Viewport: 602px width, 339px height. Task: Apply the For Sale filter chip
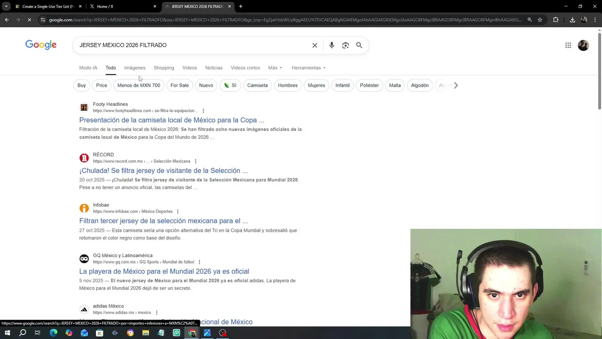coord(180,85)
